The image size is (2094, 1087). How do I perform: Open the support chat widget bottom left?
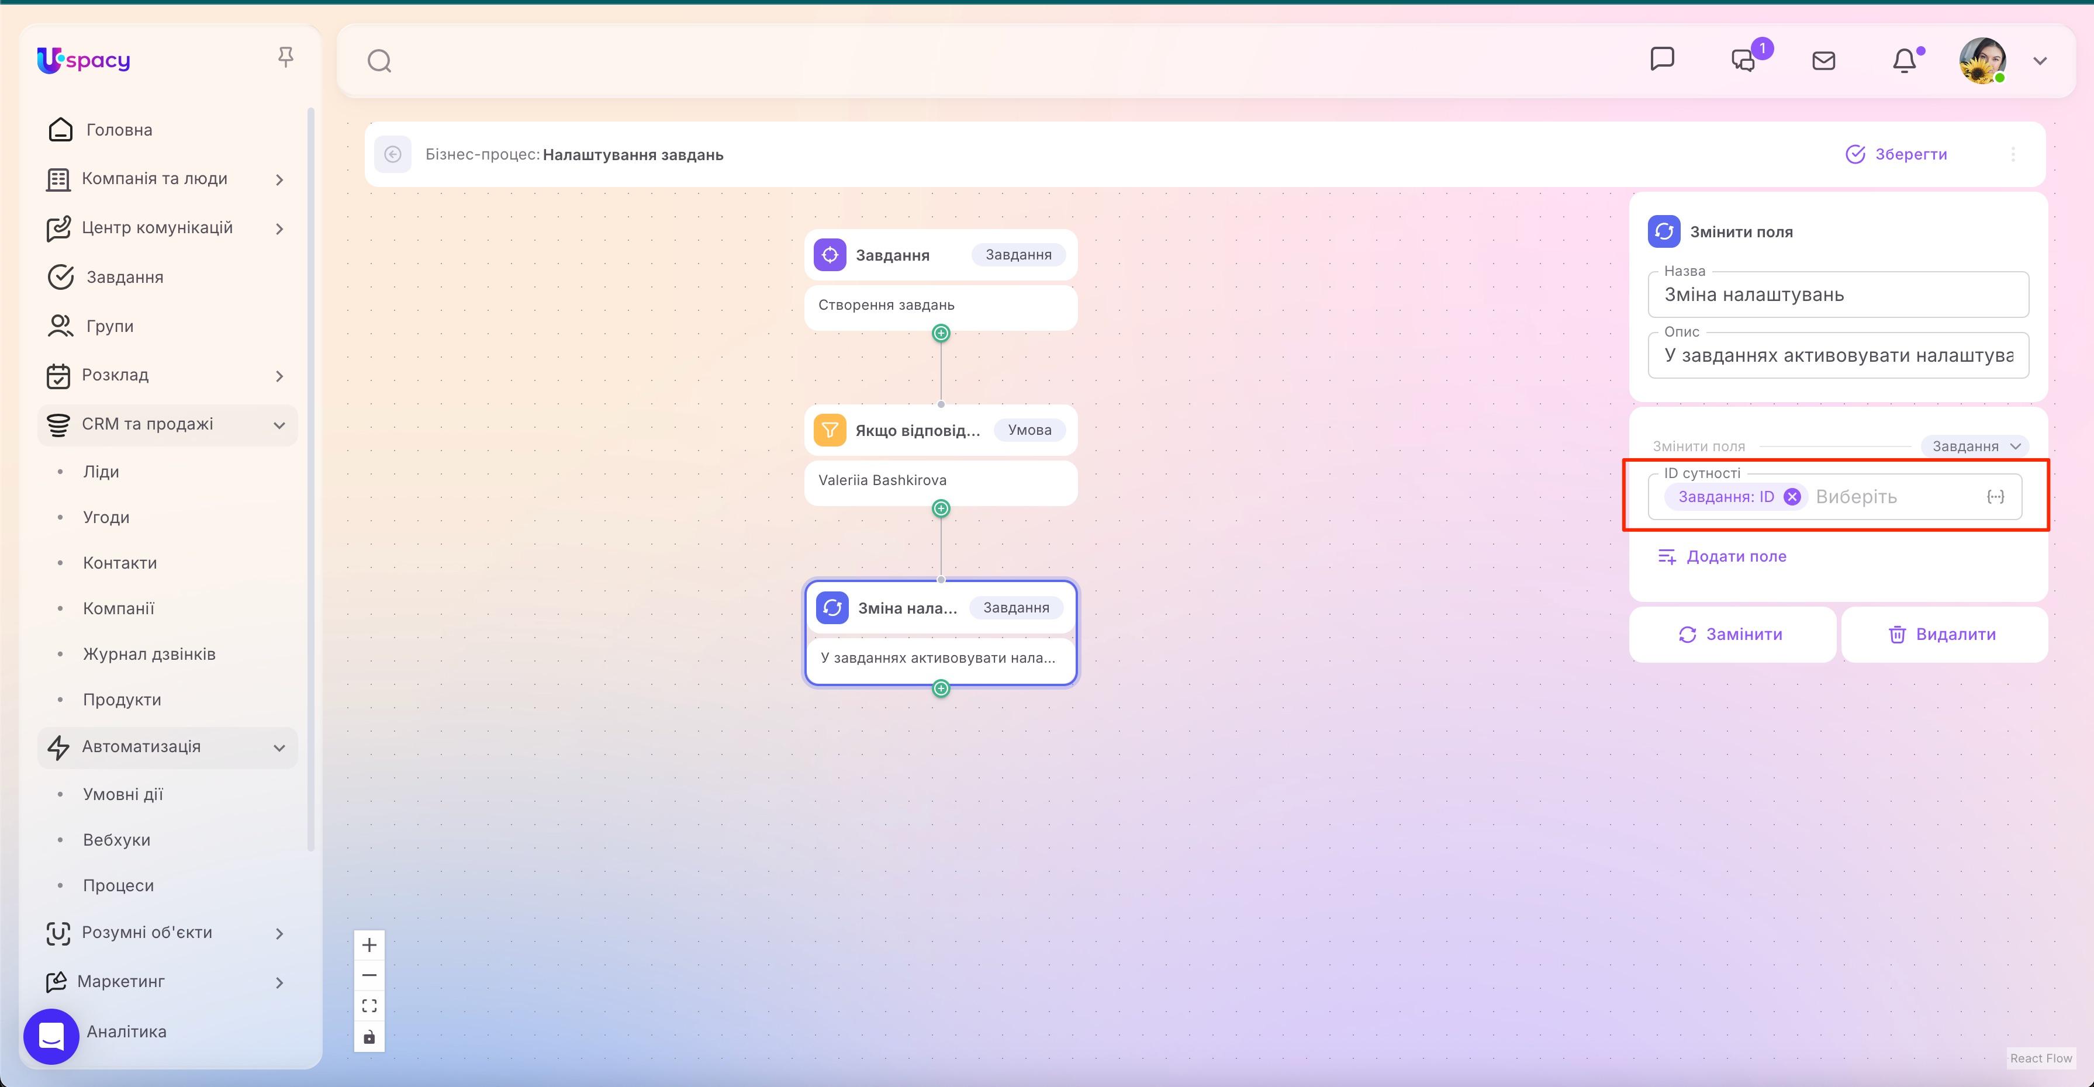coord(51,1036)
